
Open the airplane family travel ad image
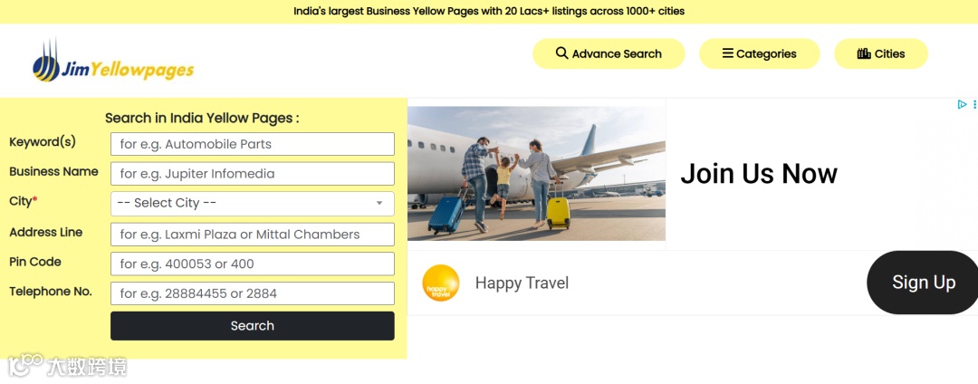click(536, 173)
